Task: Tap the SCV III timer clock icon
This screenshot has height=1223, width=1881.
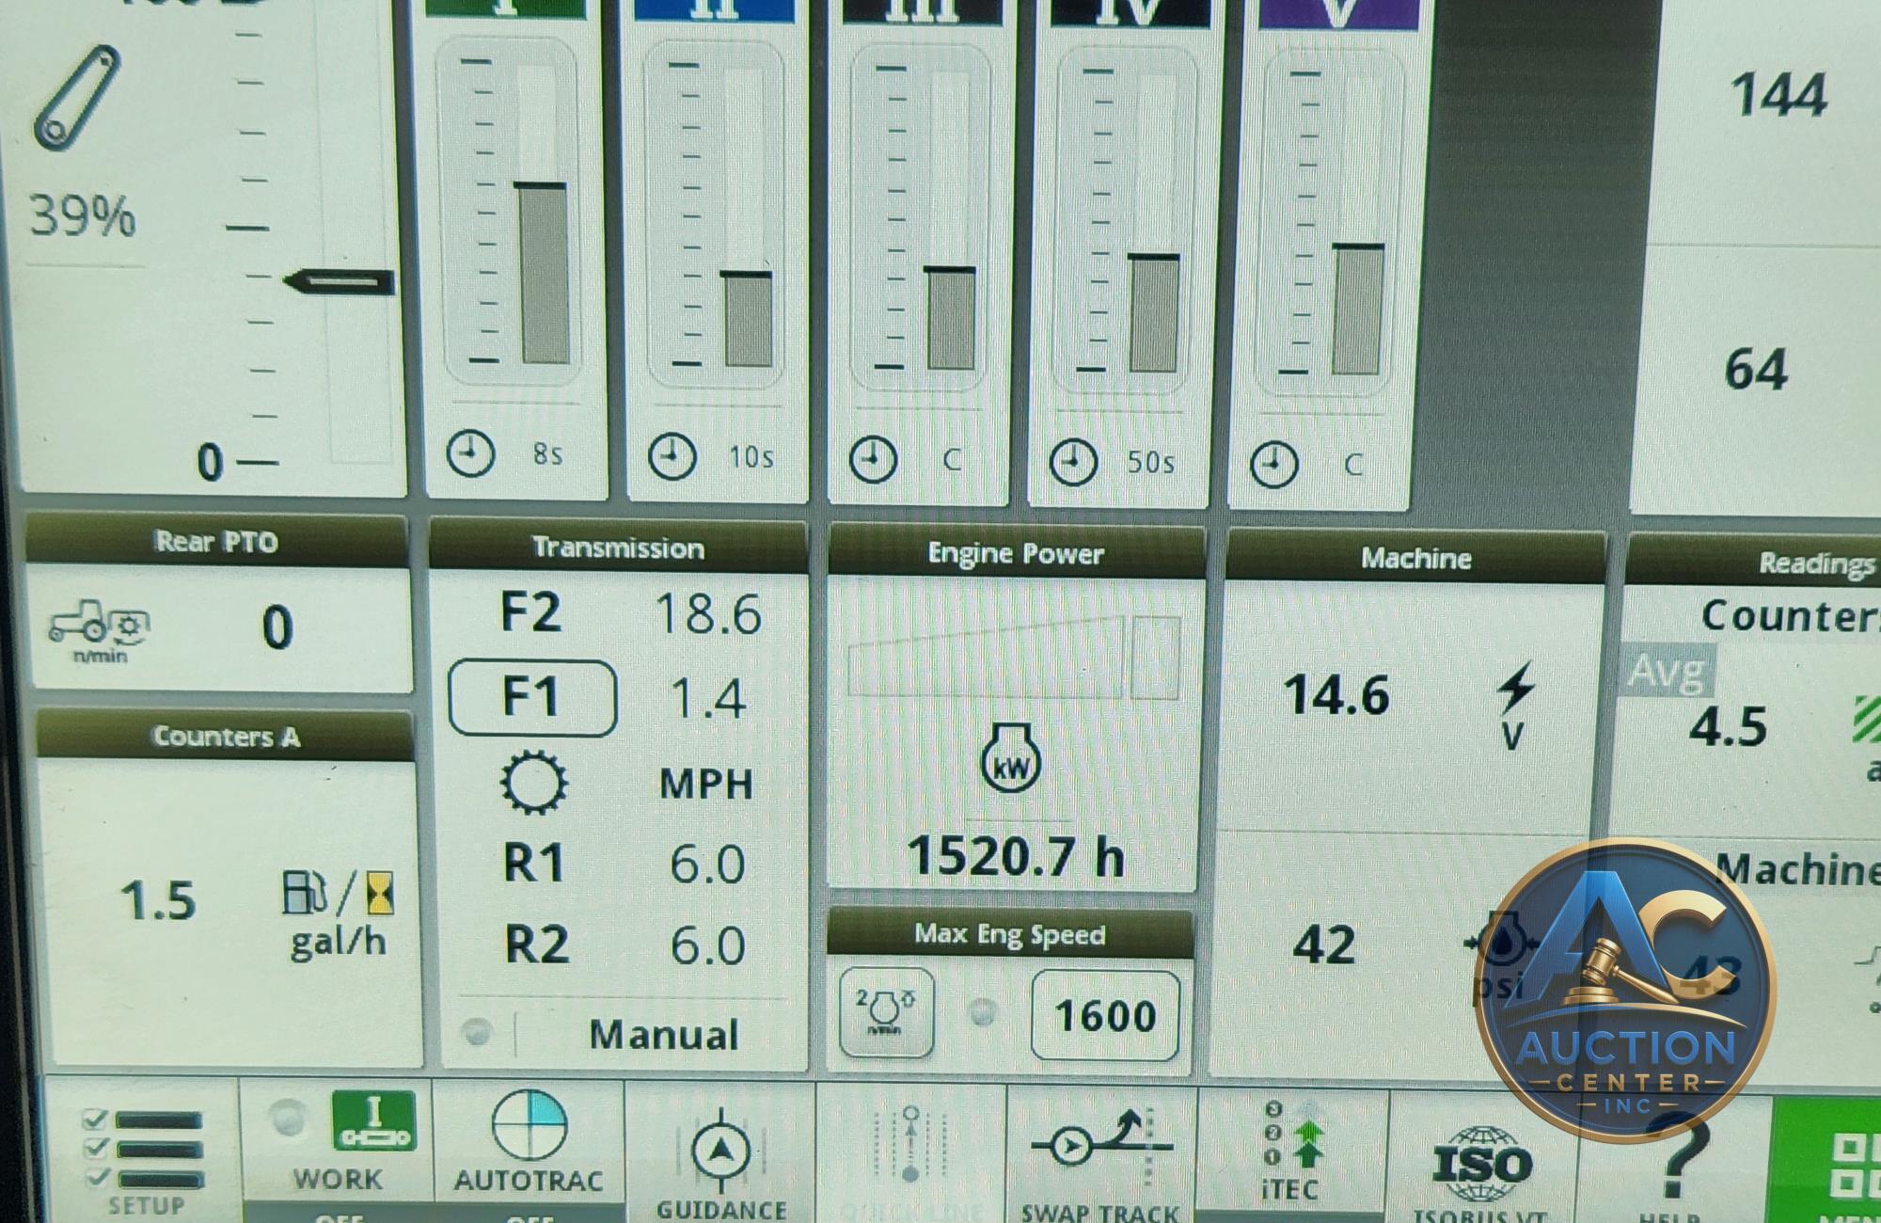Action: point(873,460)
